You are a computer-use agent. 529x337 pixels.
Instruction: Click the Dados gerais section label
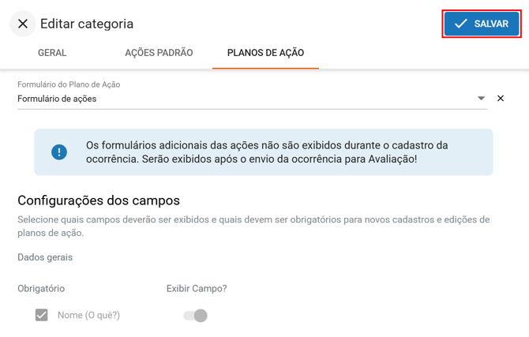point(45,257)
